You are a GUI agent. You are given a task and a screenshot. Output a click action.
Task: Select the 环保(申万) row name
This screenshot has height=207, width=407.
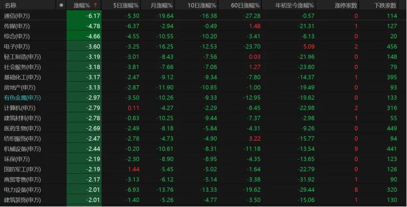[x=17, y=159]
